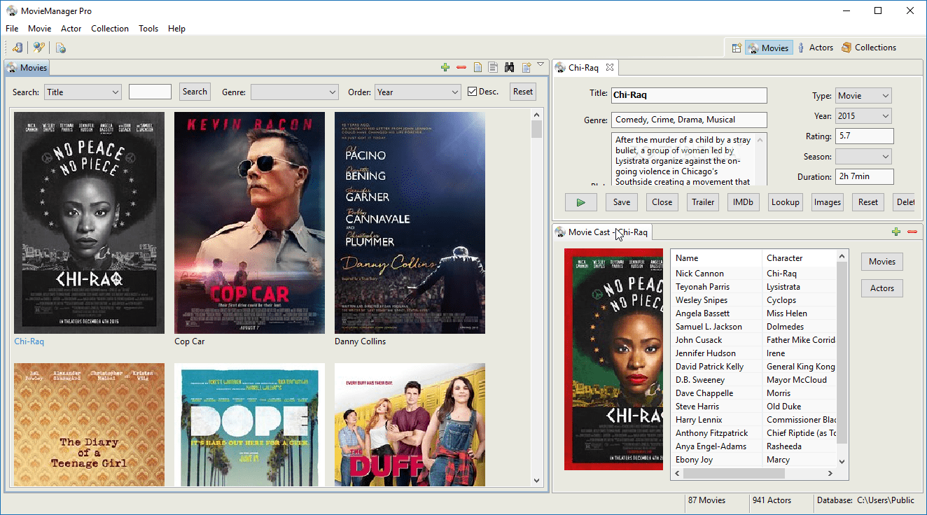Click the Trailer button
Screen dimensions: 927x515
(703, 202)
